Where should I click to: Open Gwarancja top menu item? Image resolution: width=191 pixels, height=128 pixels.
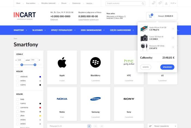point(76,3)
